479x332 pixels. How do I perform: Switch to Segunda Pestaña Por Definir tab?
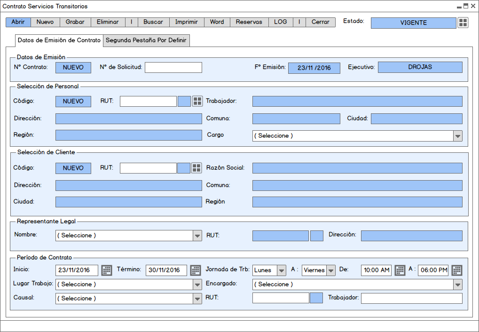(x=146, y=40)
